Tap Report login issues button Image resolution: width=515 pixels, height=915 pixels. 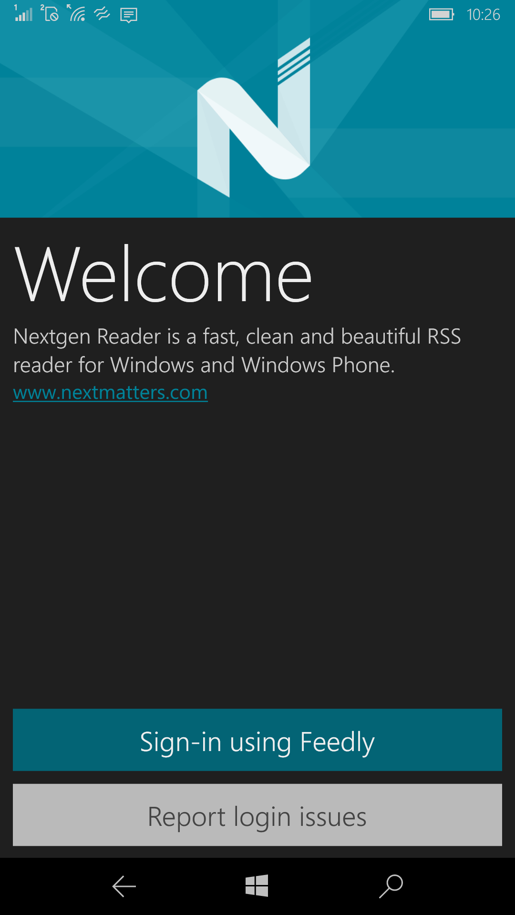[257, 815]
